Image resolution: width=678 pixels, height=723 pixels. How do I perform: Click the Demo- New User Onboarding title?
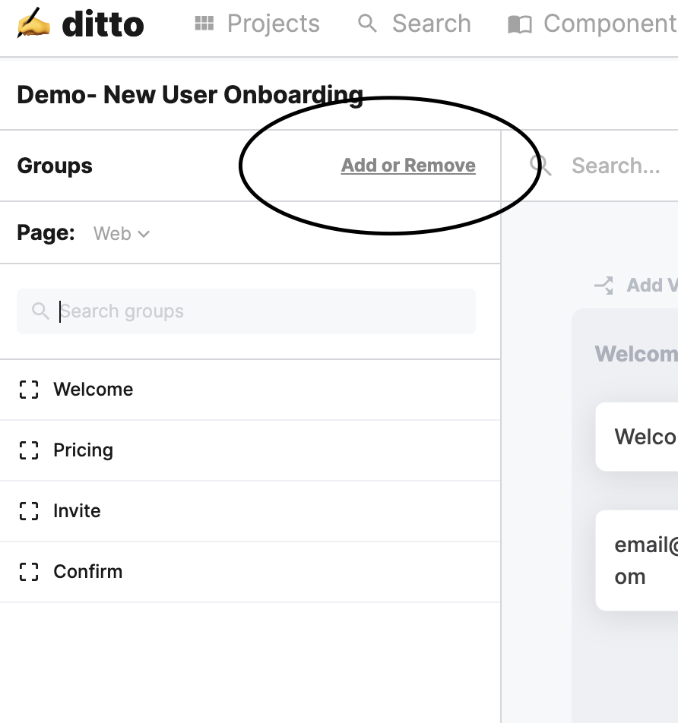[x=190, y=95]
